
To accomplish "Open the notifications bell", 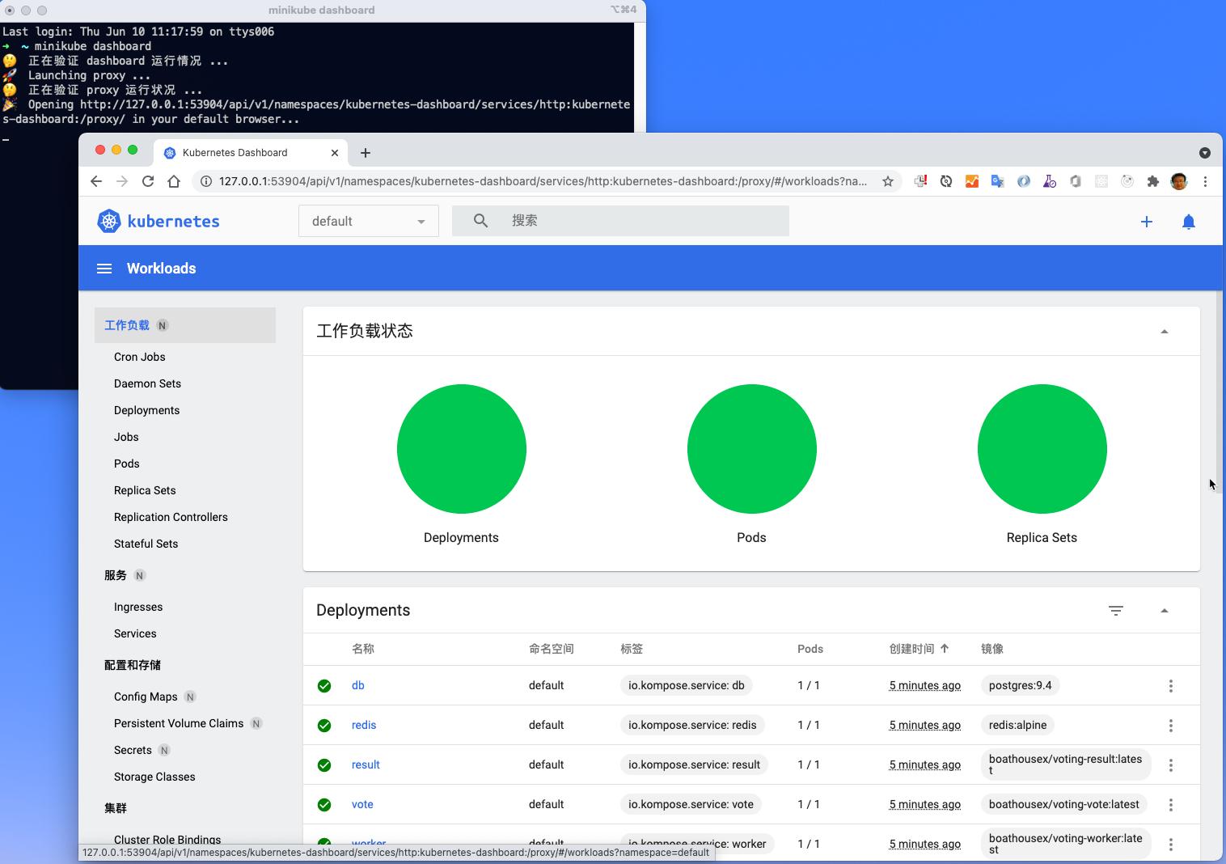I will pyautogui.click(x=1189, y=222).
